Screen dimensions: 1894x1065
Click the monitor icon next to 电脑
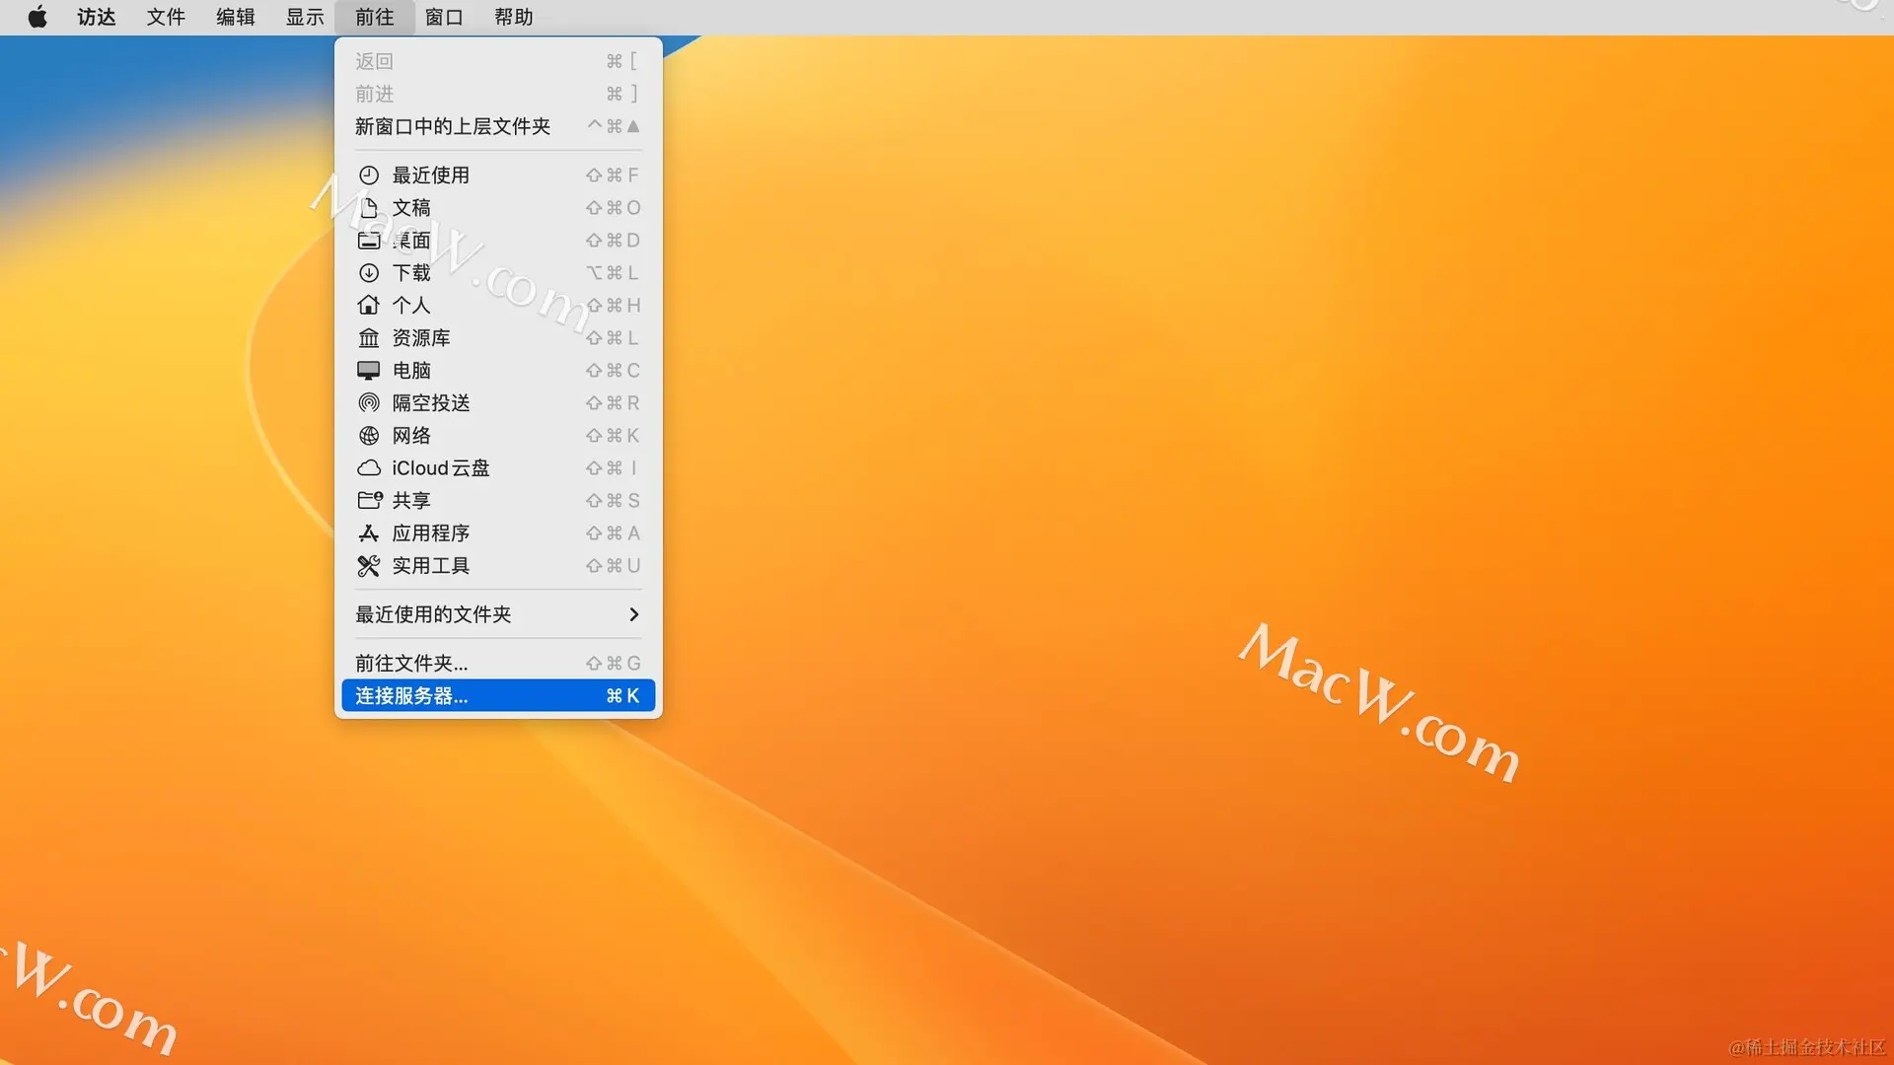[369, 371]
